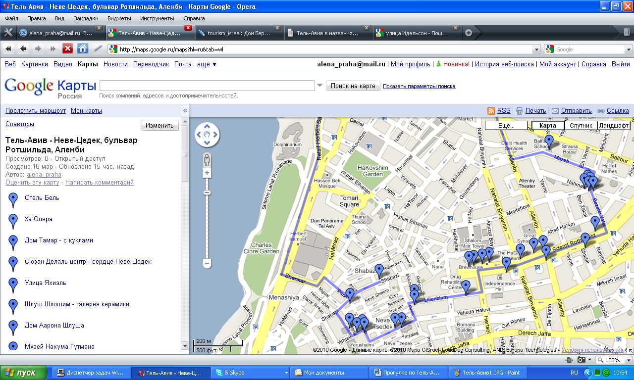Open closed tabs trash can icon
The height and width of the screenshot is (380, 634).
[627, 33]
